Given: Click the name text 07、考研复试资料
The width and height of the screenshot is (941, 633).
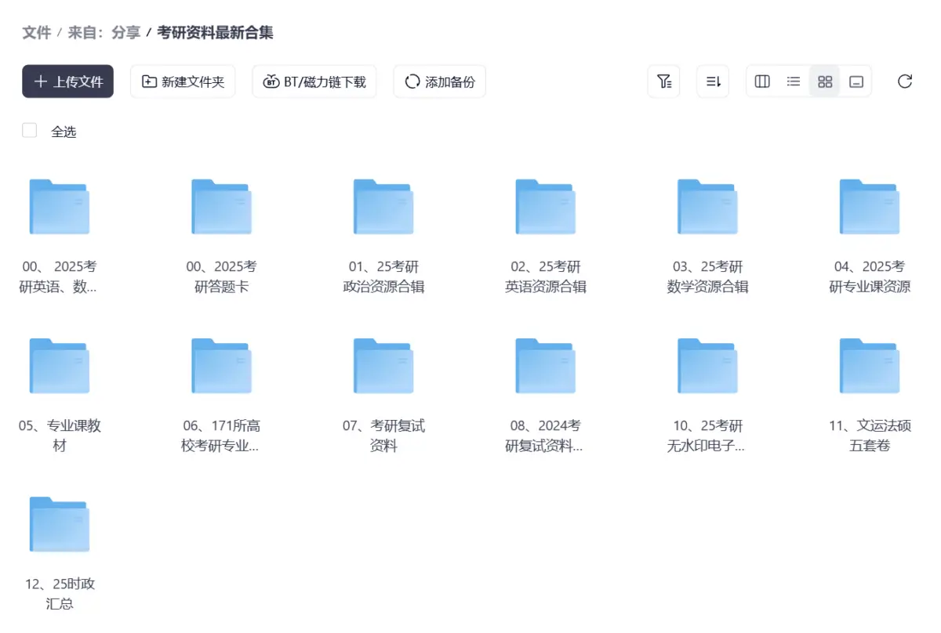Looking at the screenshot, I should 383,436.
